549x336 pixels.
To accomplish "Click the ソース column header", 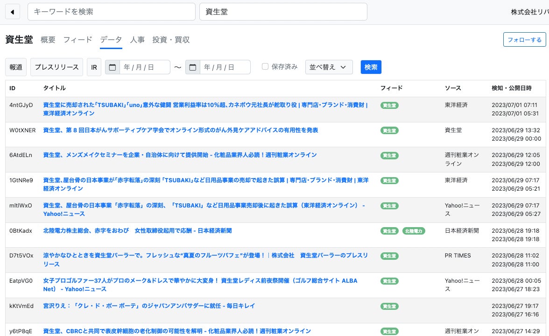I will pos(453,88).
